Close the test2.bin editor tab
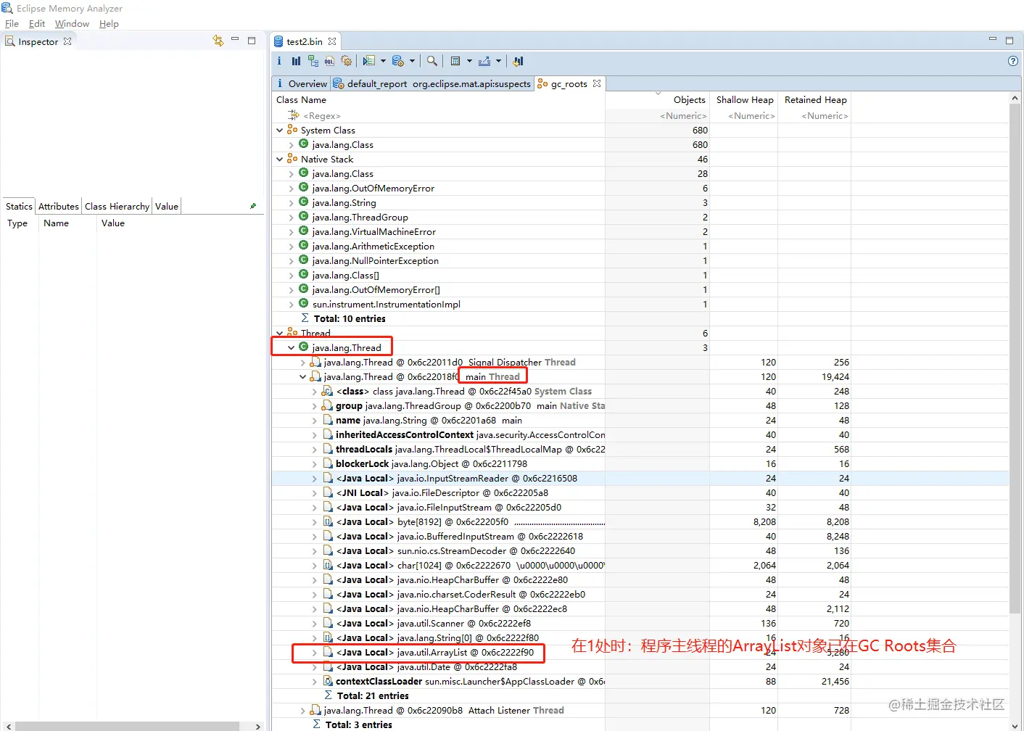Image resolution: width=1024 pixels, height=731 pixels. point(332,41)
